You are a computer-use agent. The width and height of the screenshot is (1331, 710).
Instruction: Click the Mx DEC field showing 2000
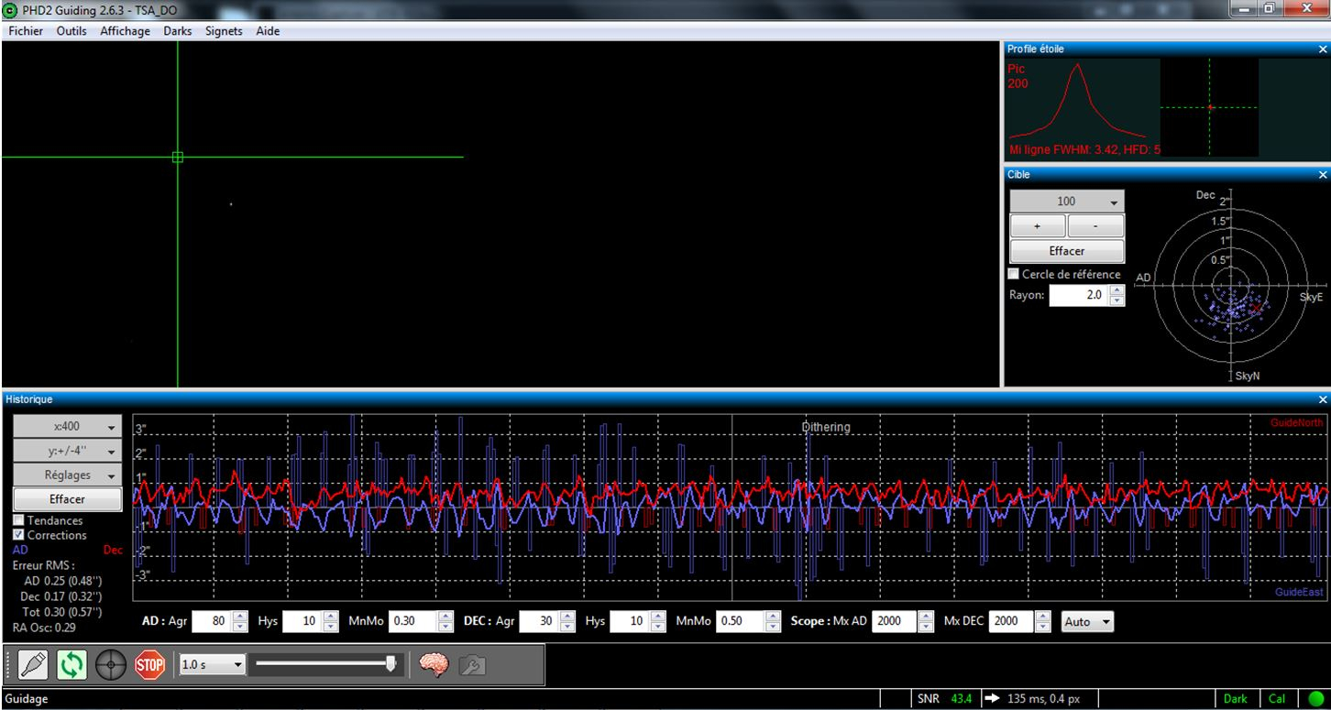pyautogui.click(x=1012, y=621)
